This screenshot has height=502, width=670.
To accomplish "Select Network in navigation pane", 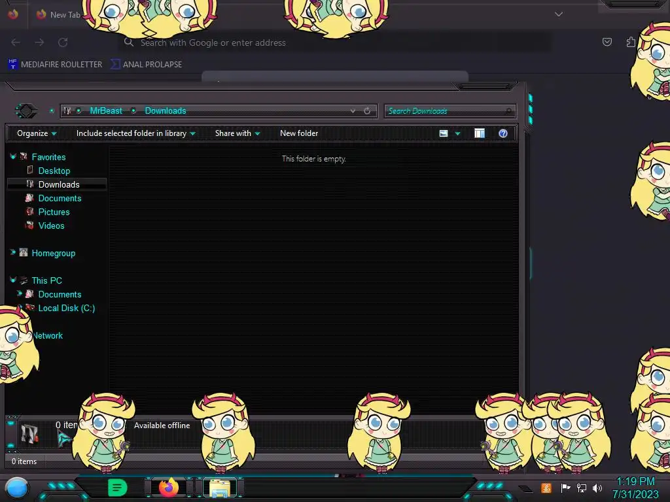I will (x=48, y=335).
